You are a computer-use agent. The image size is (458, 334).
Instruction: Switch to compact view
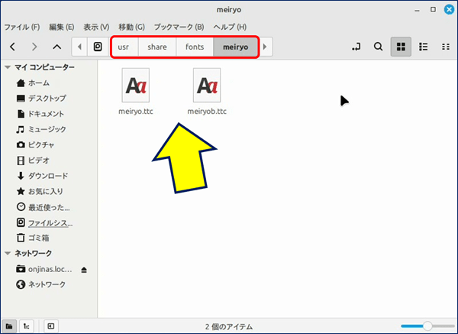(x=446, y=47)
